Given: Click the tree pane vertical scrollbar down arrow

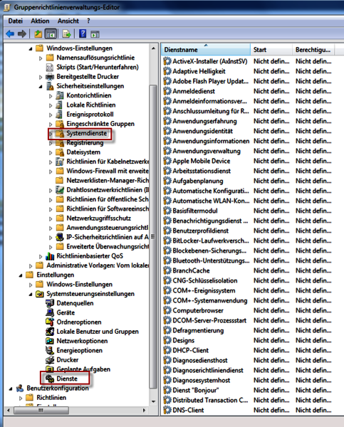Looking at the screenshot, I should (153, 401).
